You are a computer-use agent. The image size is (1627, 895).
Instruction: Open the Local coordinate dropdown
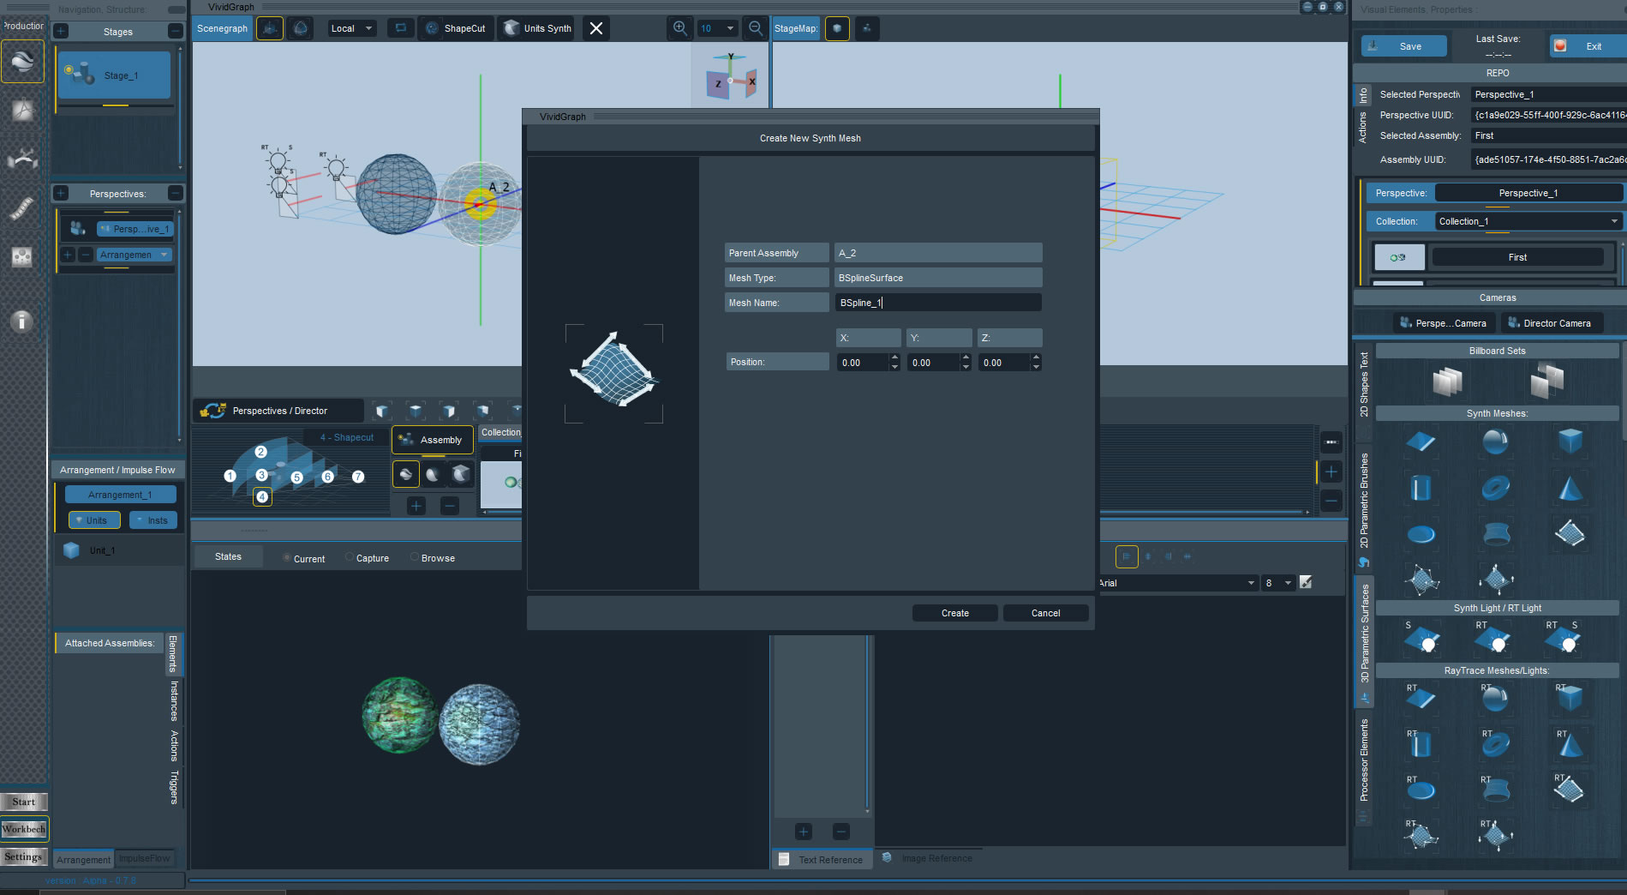click(x=352, y=28)
